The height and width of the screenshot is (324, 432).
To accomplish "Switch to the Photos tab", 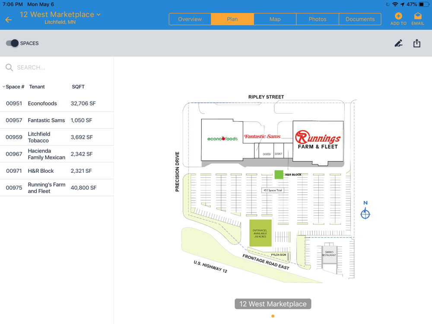I will (318, 19).
